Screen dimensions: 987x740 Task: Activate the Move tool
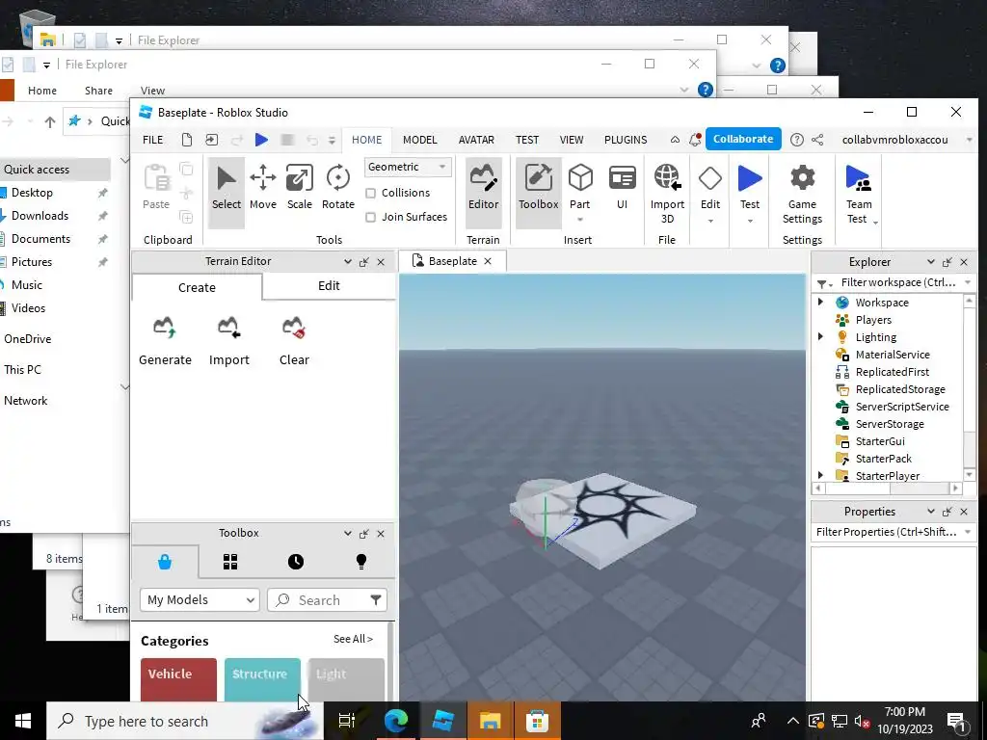(x=262, y=189)
